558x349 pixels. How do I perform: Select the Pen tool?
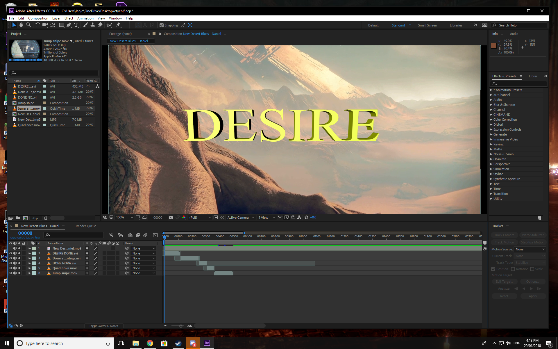(69, 25)
